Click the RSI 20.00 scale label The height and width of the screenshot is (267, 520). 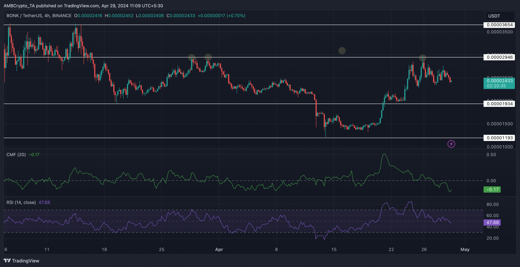[492, 238]
